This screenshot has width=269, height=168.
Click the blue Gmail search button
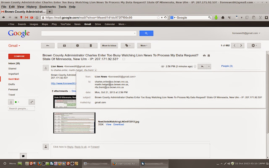[146, 33]
